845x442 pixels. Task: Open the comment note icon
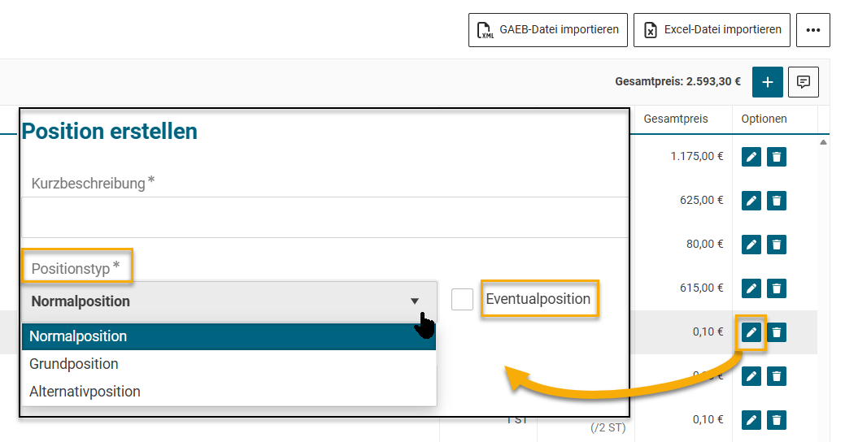pos(804,82)
